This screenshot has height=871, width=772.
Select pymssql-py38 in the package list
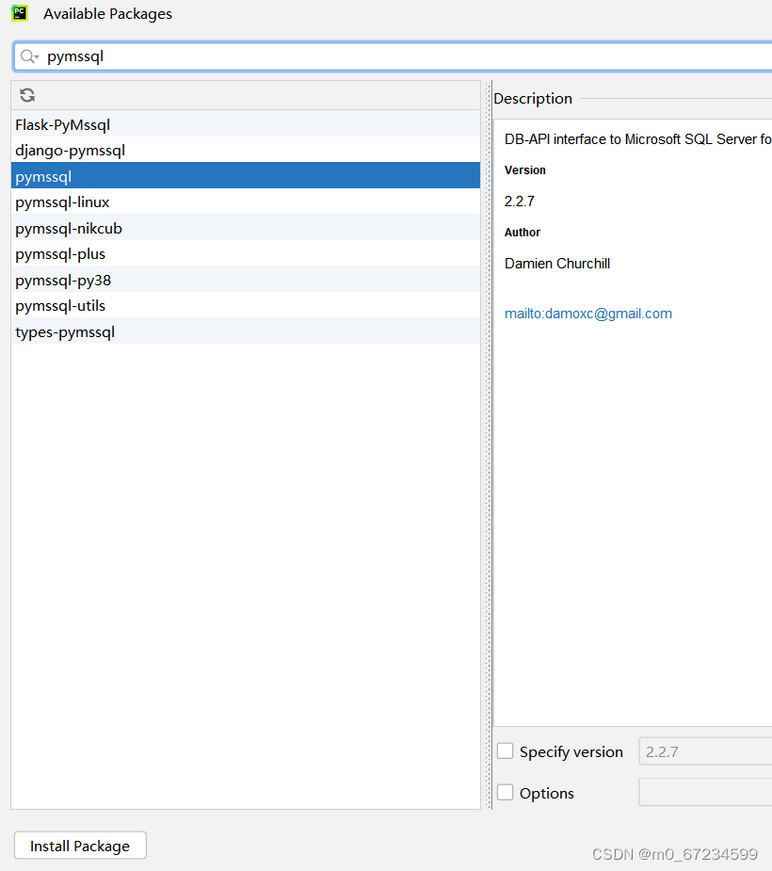click(246, 280)
